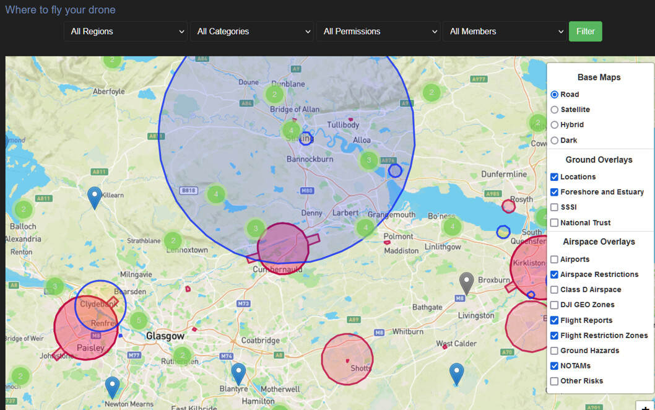Click the small red zone near Polmont
The height and width of the screenshot is (410, 655).
point(387,242)
